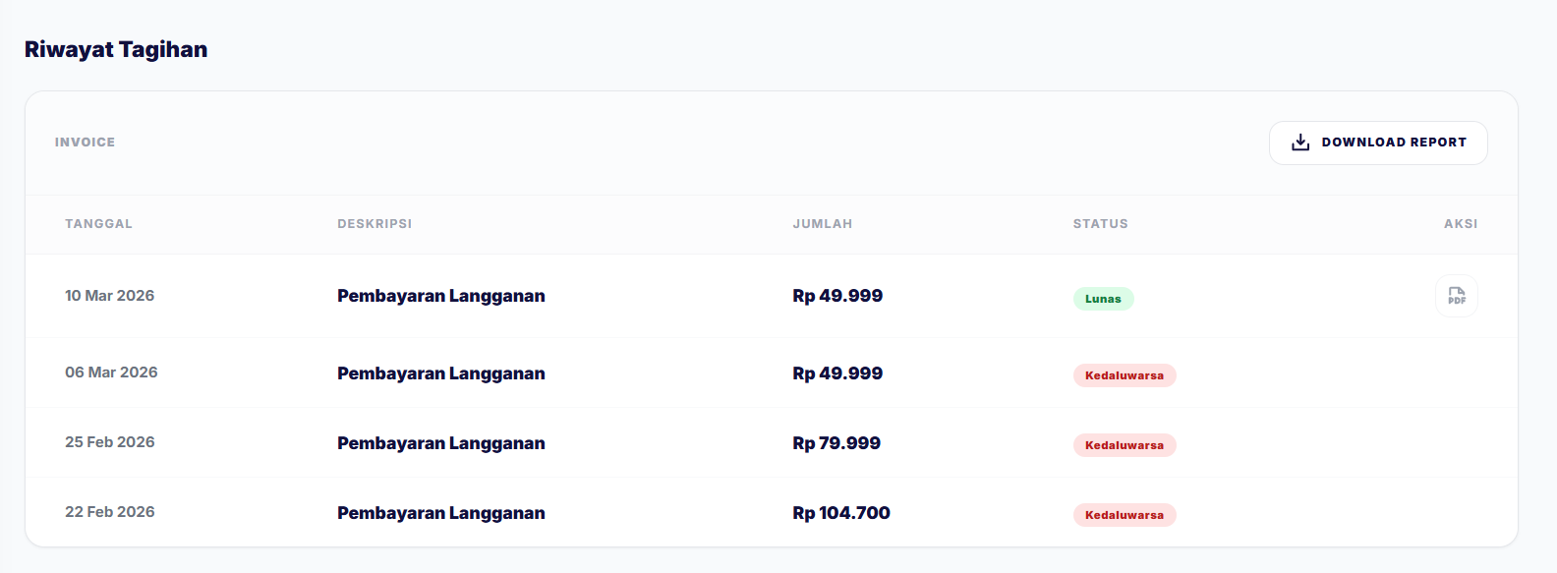Screen dimensions: 1557x573
Task: Click the download symbol inside the top-right button
Action: tap(1300, 142)
